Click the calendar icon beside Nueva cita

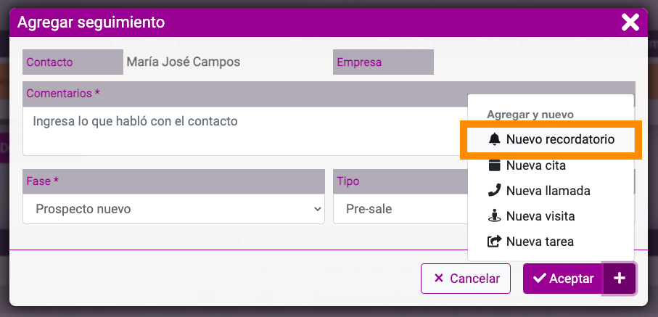tap(495, 165)
